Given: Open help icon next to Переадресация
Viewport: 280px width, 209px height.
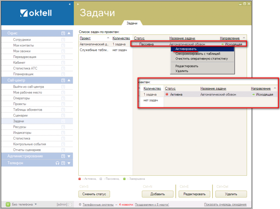Looking at the screenshot, I should [63, 57].
